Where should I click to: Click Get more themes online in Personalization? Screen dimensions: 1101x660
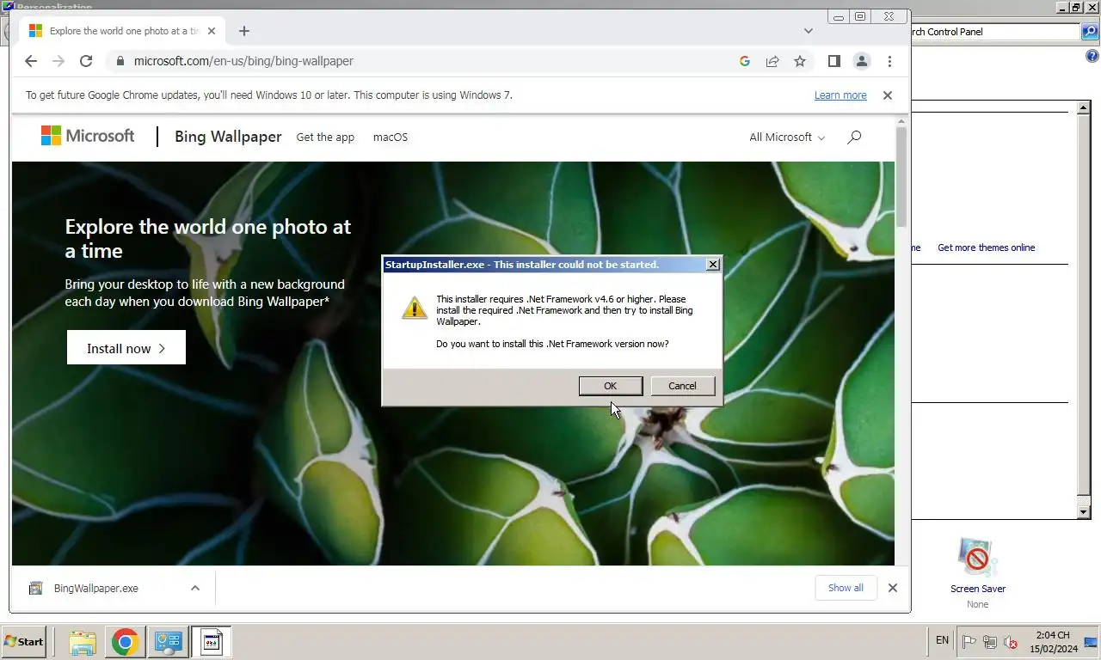pos(986,247)
